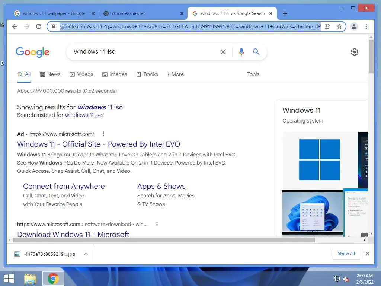
Task: Submit search with the magnifier icon
Action: coord(256,51)
